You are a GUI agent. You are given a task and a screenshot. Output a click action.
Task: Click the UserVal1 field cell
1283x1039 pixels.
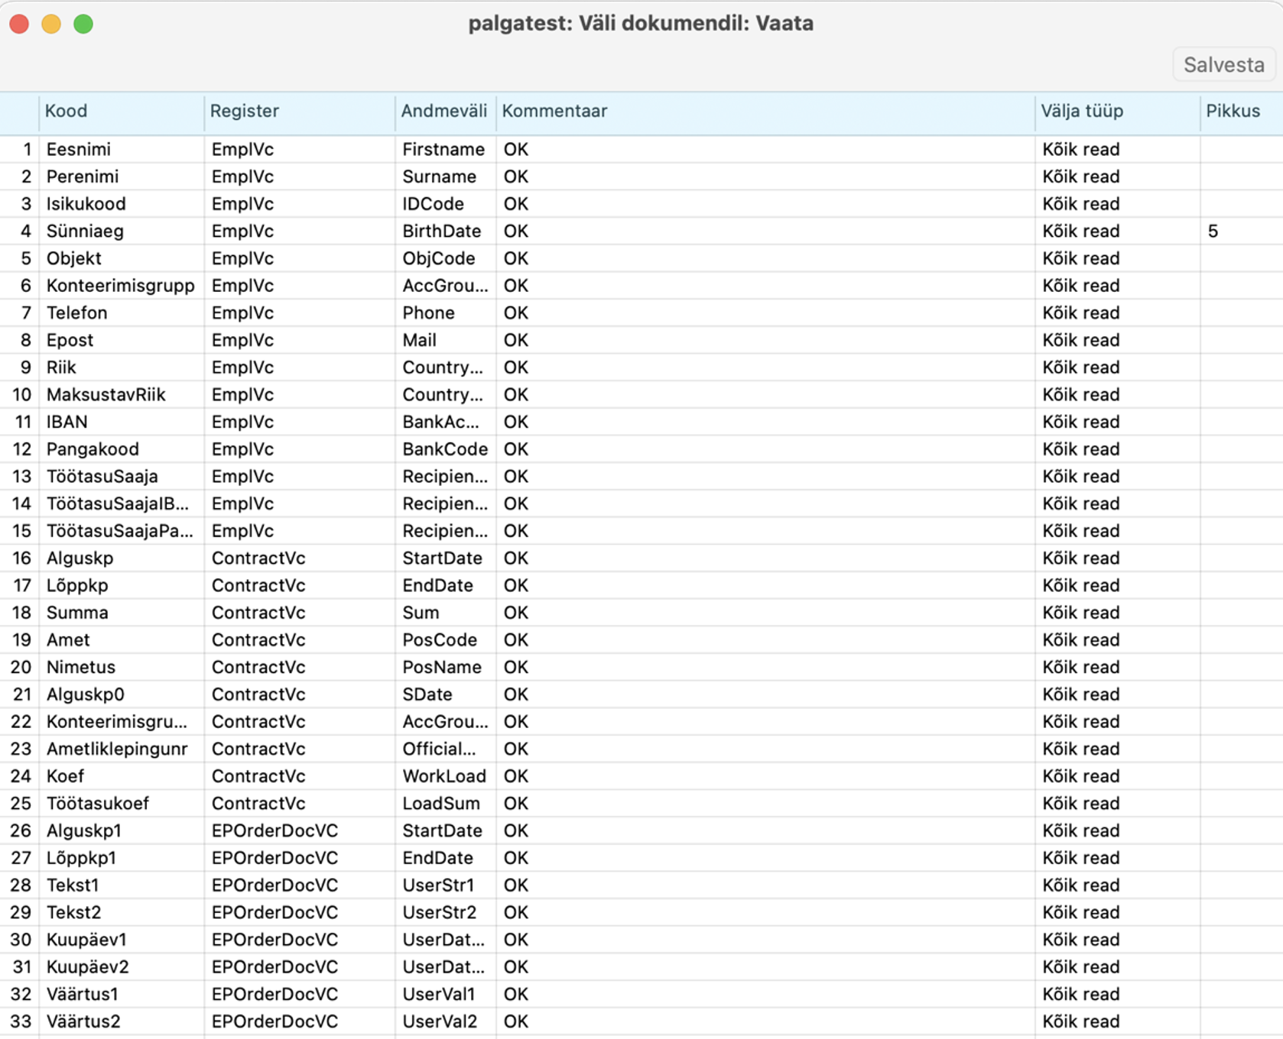coord(446,995)
